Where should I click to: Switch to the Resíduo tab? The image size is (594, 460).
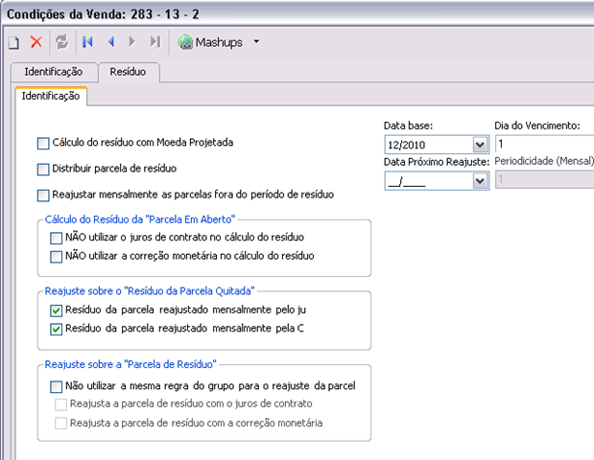[x=128, y=72]
